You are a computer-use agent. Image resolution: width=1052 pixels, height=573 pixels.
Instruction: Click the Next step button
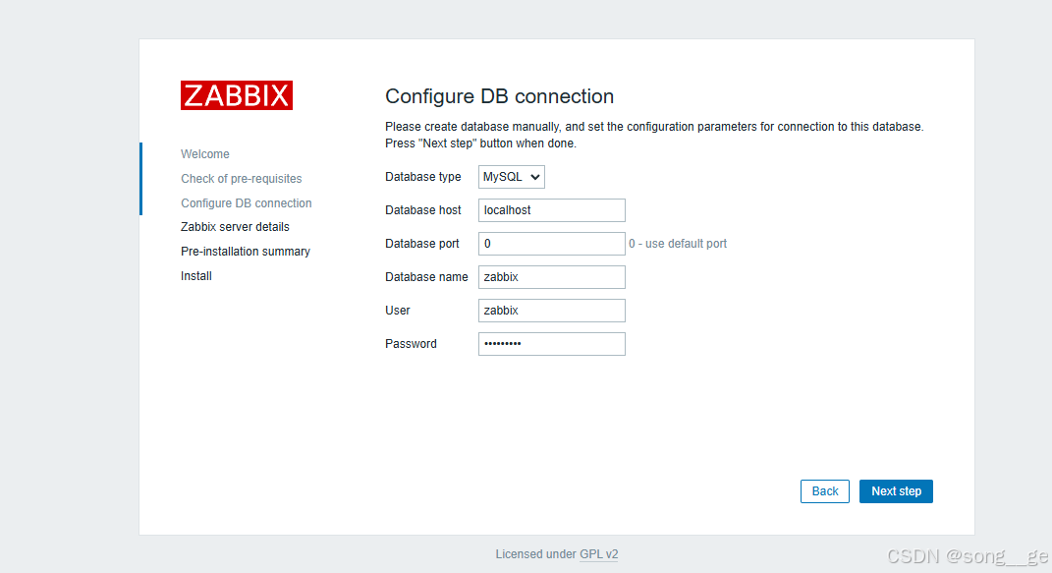896,491
